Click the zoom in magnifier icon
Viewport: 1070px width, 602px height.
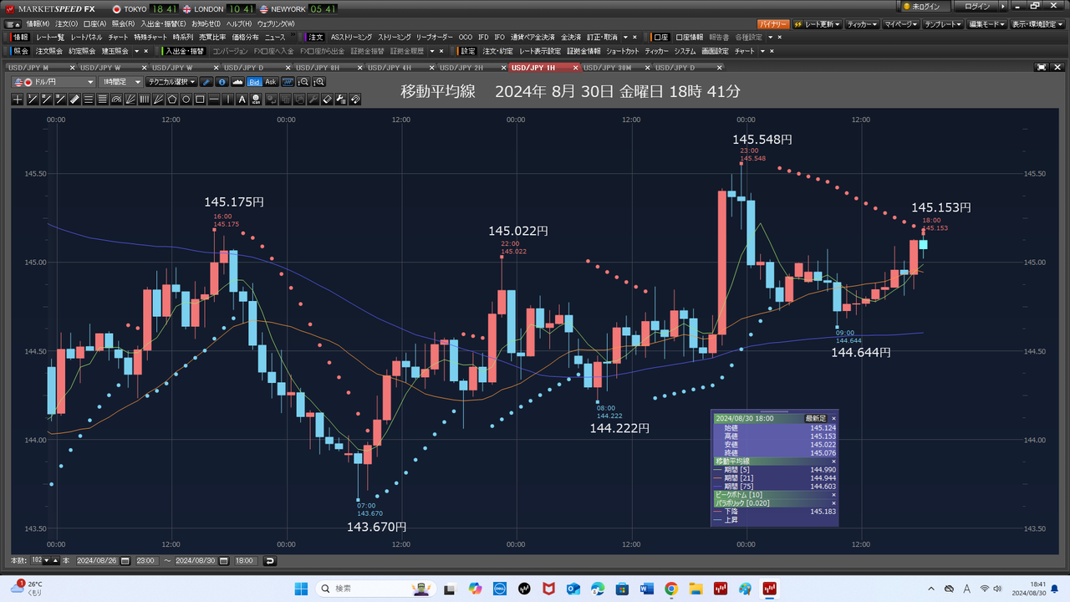(x=318, y=82)
